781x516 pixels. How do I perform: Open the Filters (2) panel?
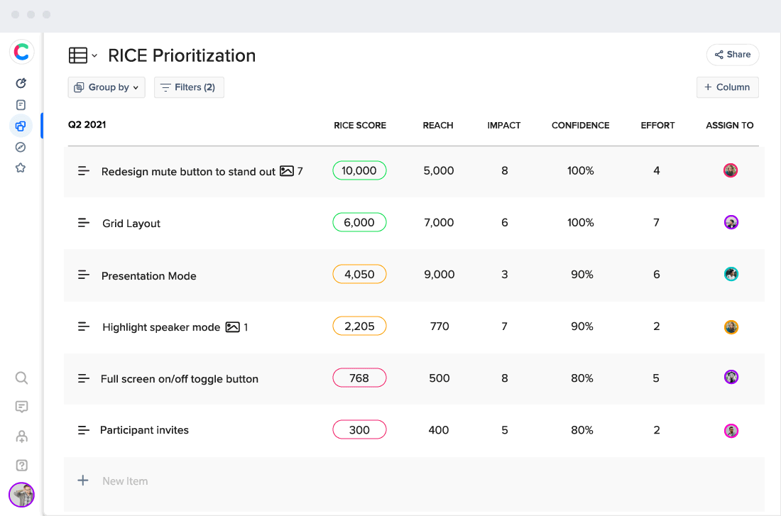pyautogui.click(x=189, y=87)
